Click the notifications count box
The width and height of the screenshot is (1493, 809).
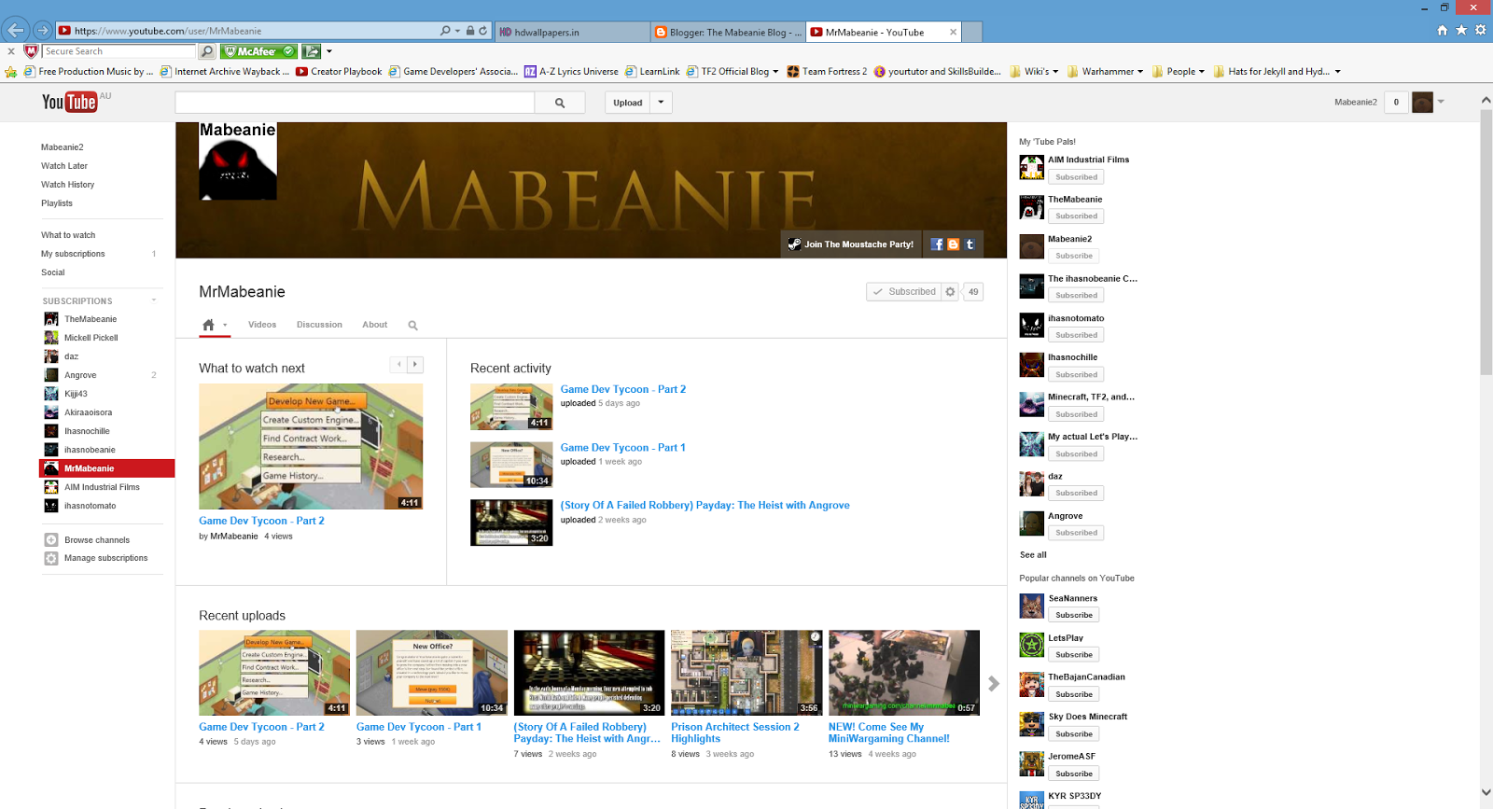click(x=1396, y=103)
